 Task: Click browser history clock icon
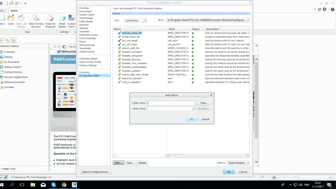(x=64, y=47)
